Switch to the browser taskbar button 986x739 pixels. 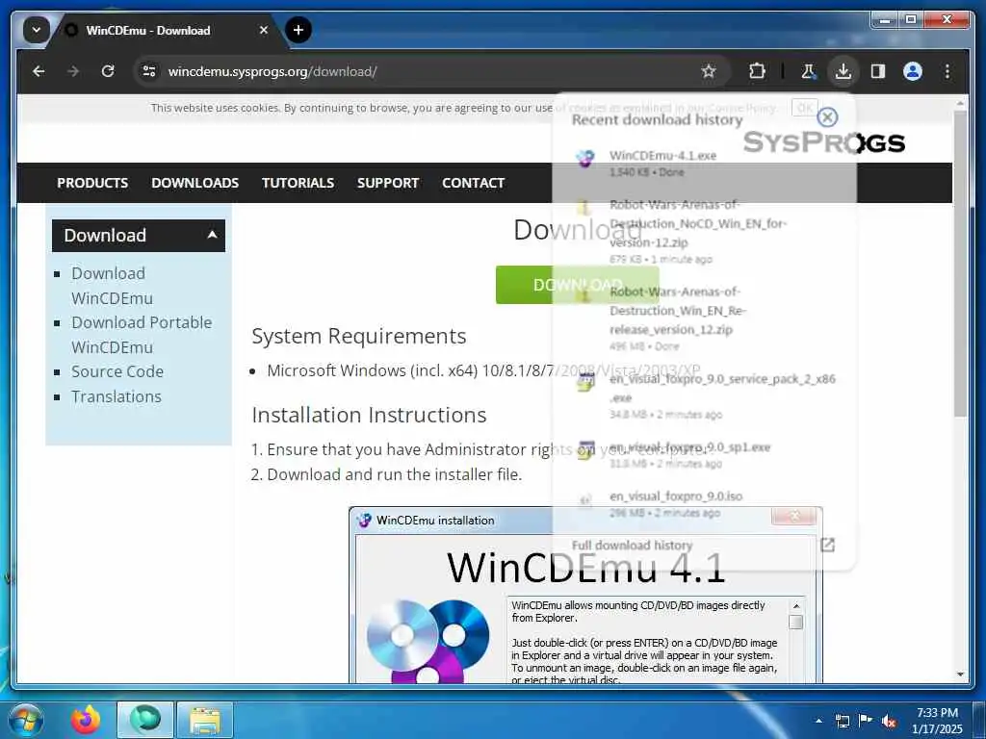pos(145,720)
